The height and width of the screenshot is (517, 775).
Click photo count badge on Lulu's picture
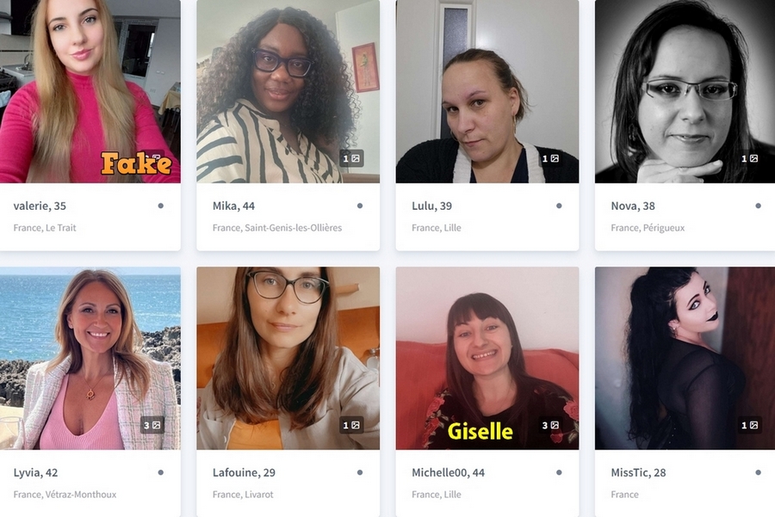point(550,158)
